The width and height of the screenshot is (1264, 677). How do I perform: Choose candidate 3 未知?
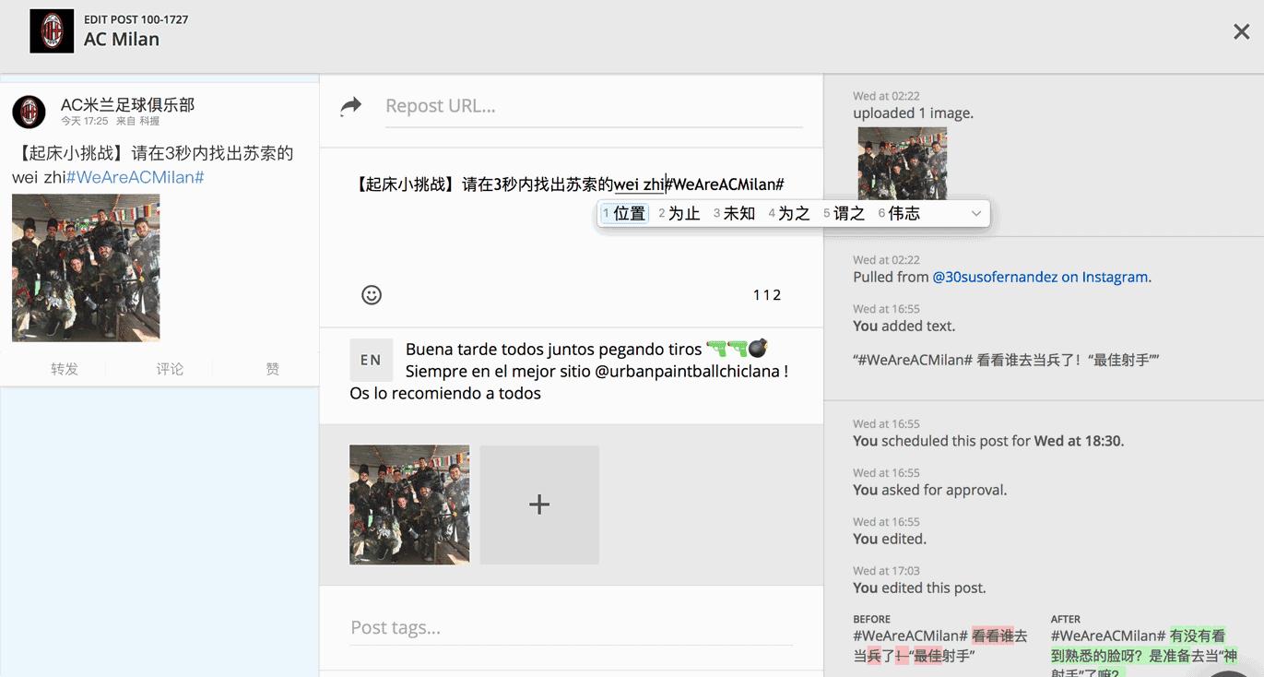(735, 214)
